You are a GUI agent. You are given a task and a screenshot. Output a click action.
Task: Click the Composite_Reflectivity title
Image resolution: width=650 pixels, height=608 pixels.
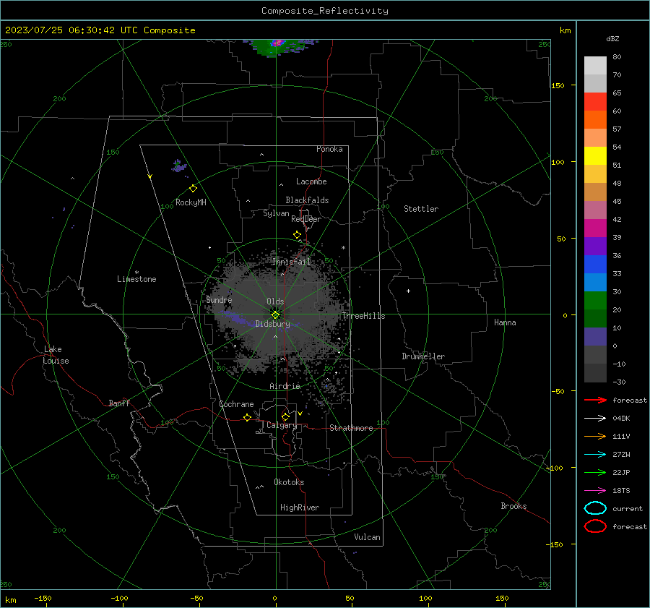[325, 11]
